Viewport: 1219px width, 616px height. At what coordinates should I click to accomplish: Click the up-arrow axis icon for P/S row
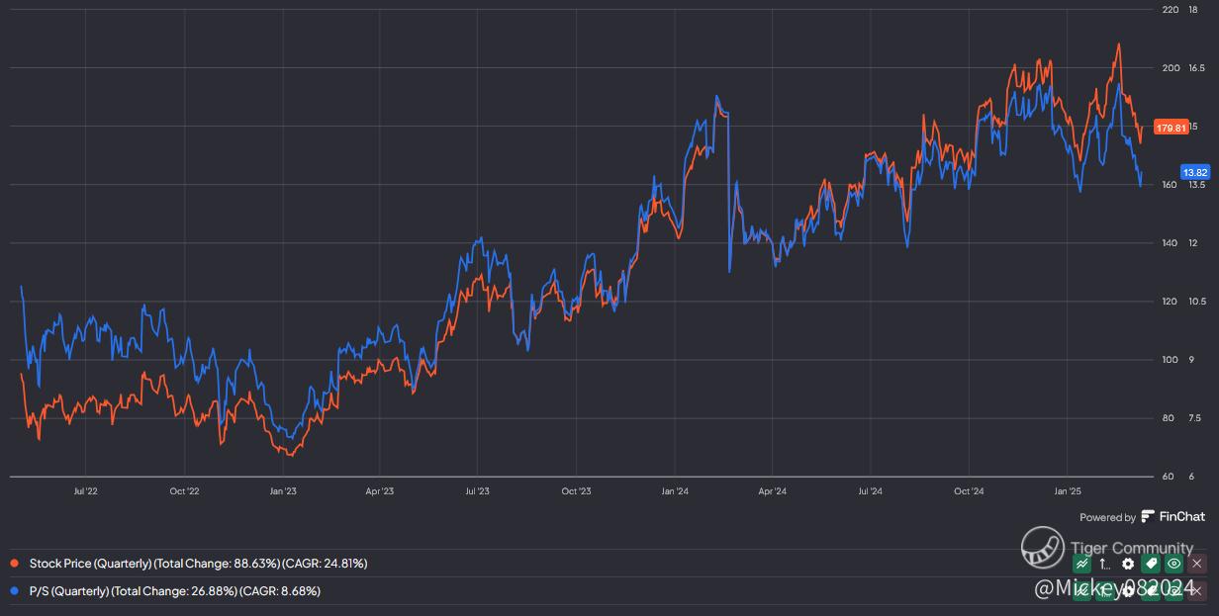1105,590
